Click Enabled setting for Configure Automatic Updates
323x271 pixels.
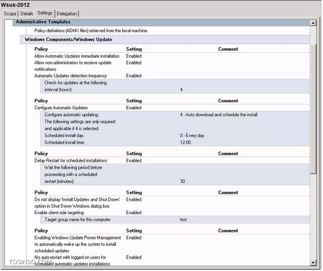click(133, 108)
